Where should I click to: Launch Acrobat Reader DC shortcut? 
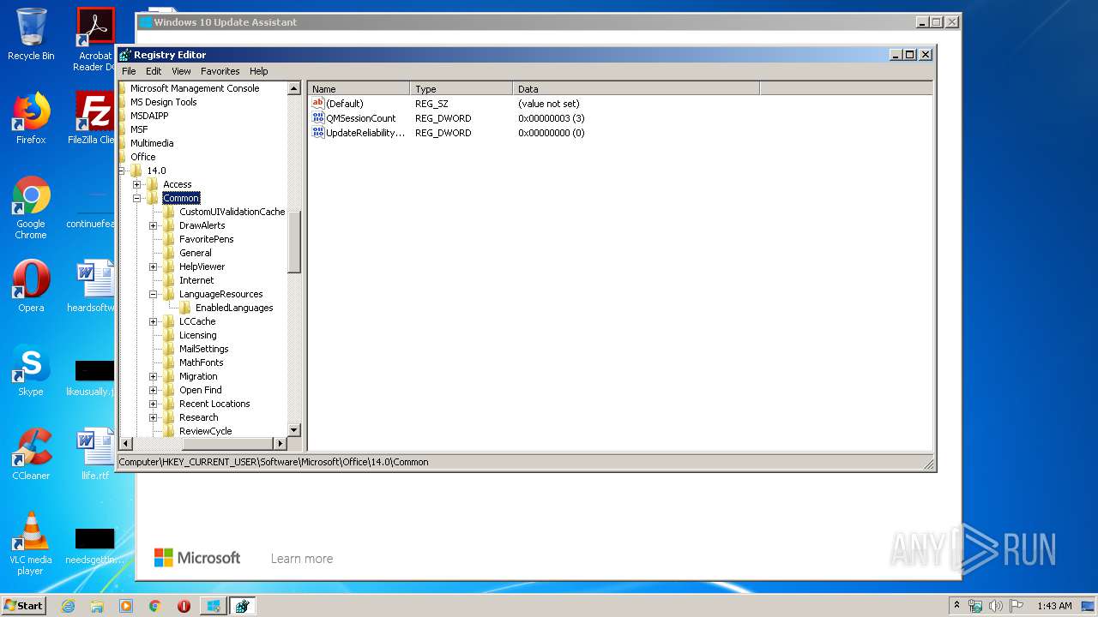coord(94,39)
